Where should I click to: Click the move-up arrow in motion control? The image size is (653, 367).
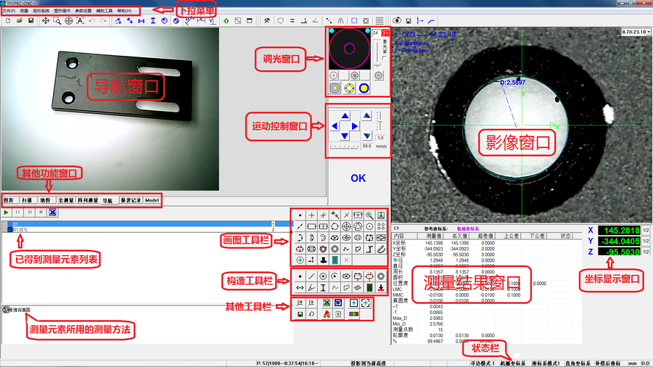pos(345,116)
